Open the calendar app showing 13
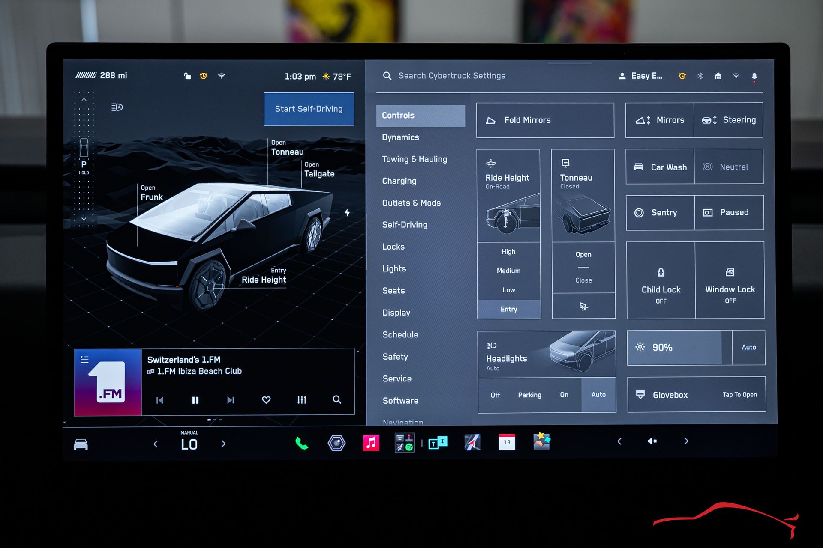Image resolution: width=823 pixels, height=548 pixels. click(507, 442)
